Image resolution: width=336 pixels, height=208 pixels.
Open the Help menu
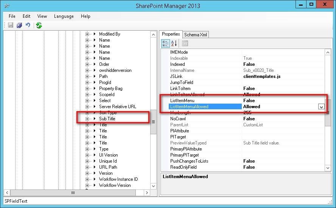tap(86, 16)
